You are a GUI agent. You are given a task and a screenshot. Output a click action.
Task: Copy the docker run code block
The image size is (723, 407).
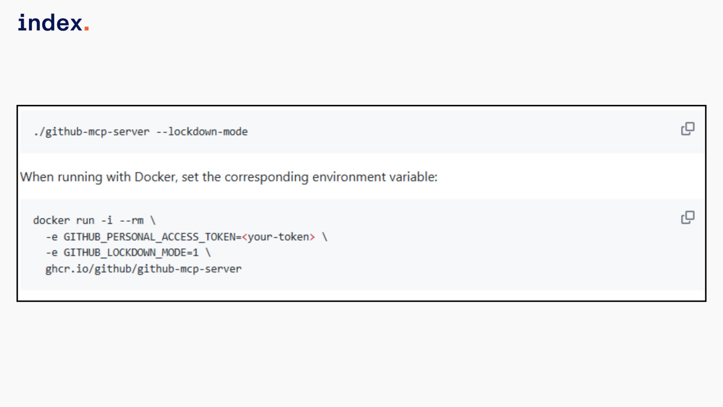[688, 218]
